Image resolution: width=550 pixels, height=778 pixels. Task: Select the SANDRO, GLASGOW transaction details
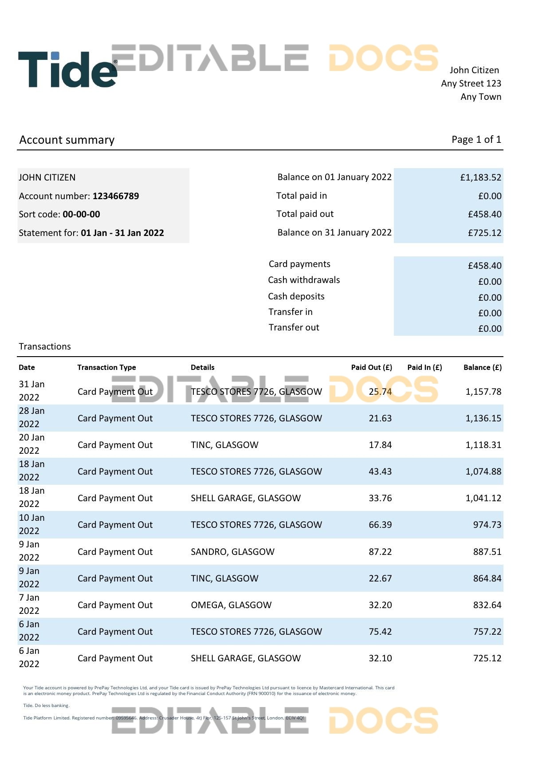click(232, 552)
